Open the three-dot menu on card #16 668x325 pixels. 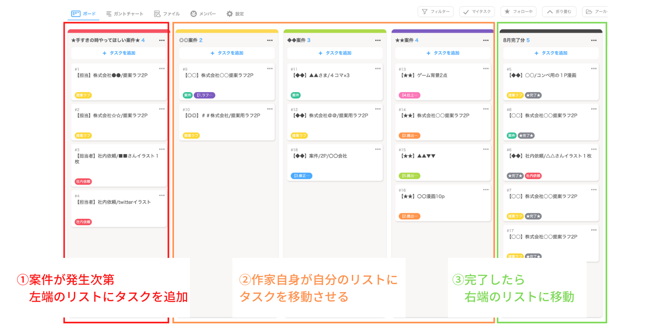(486, 190)
